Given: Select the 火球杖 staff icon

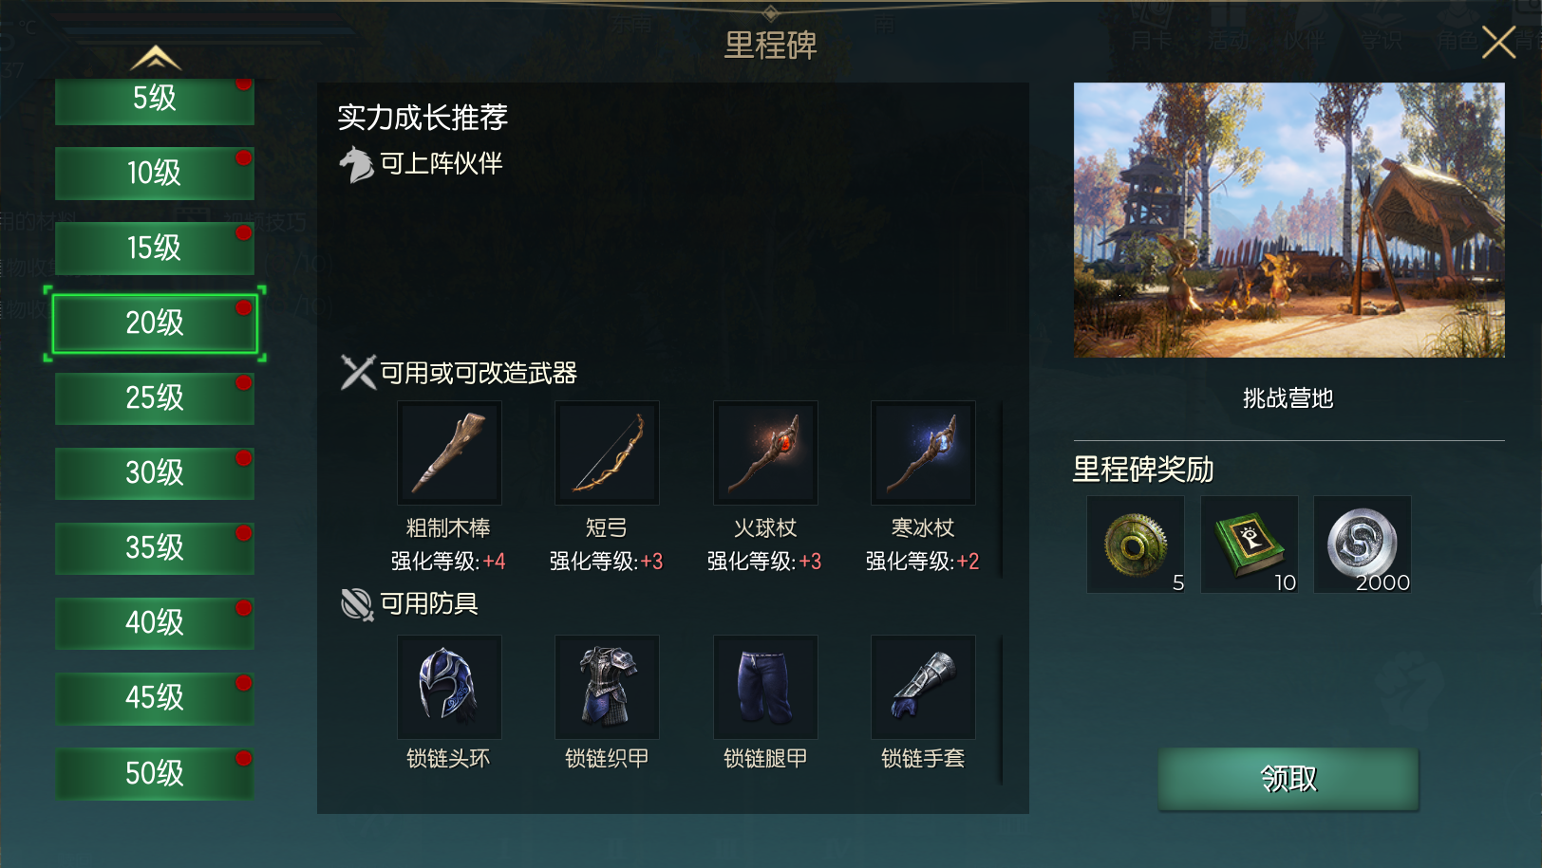Looking at the screenshot, I should (x=765, y=452).
